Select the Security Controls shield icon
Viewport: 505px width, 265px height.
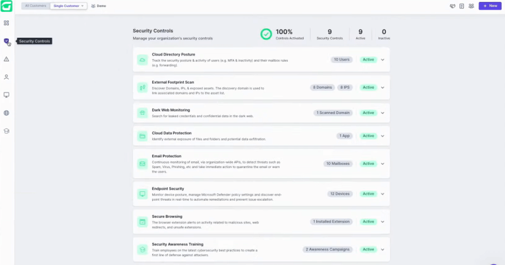pos(6,41)
